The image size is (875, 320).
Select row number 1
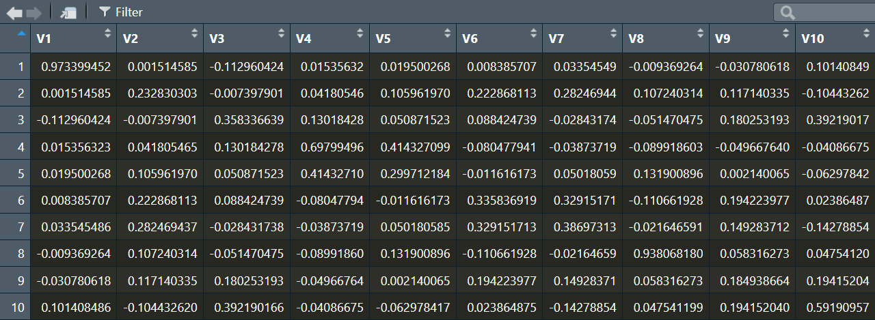[21, 67]
